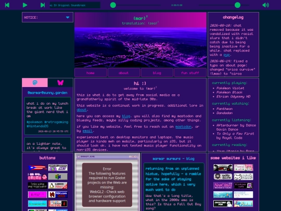Click the cyan button badge
The image size is (281, 211).
[37, 204]
